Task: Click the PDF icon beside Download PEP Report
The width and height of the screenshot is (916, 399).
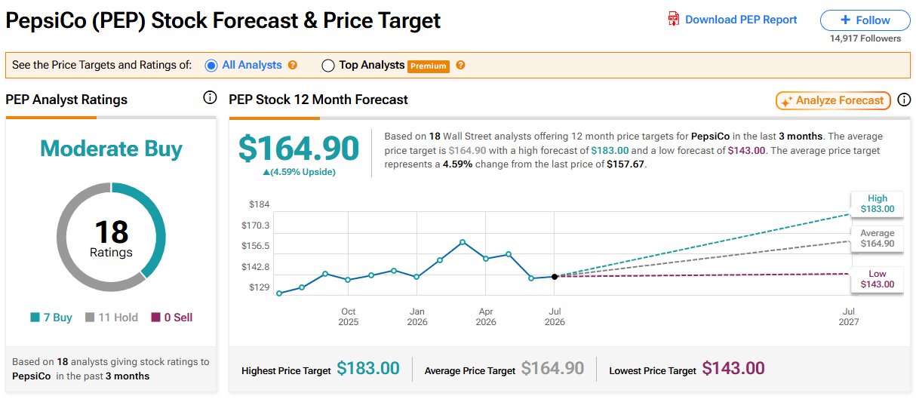Action: pyautogui.click(x=674, y=20)
